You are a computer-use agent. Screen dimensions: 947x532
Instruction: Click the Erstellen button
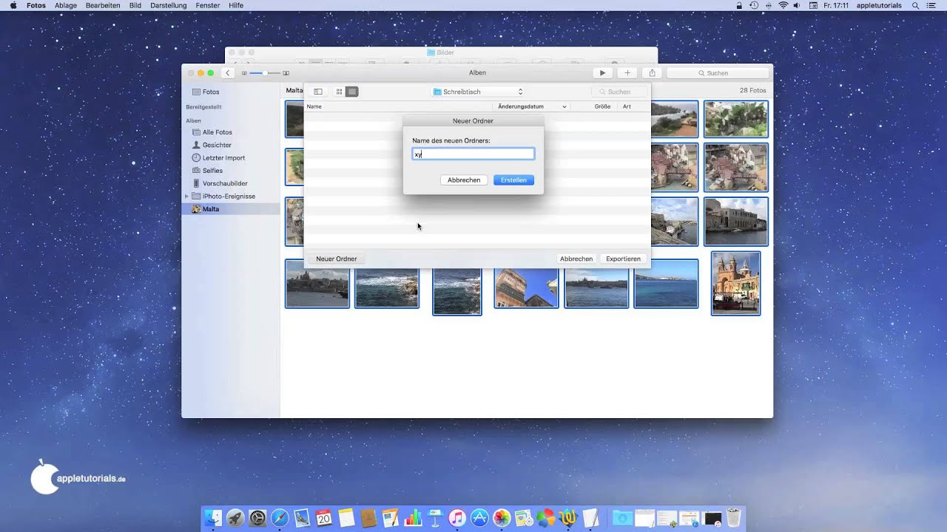[513, 180]
